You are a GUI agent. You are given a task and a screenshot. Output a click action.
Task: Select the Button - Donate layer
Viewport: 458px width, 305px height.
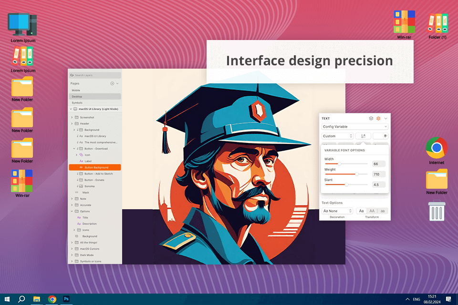pos(95,180)
